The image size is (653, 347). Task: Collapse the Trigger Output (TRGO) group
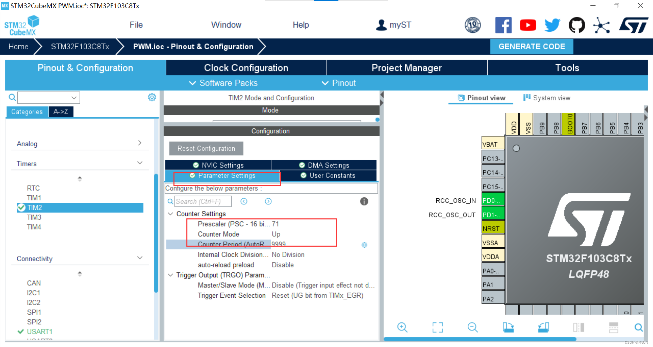(x=170, y=275)
